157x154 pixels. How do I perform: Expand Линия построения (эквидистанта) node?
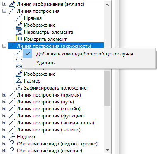point(4,122)
